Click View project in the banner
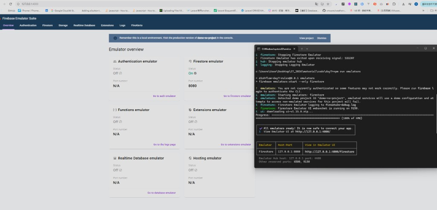The height and width of the screenshot is (210, 437). tap(306, 38)
